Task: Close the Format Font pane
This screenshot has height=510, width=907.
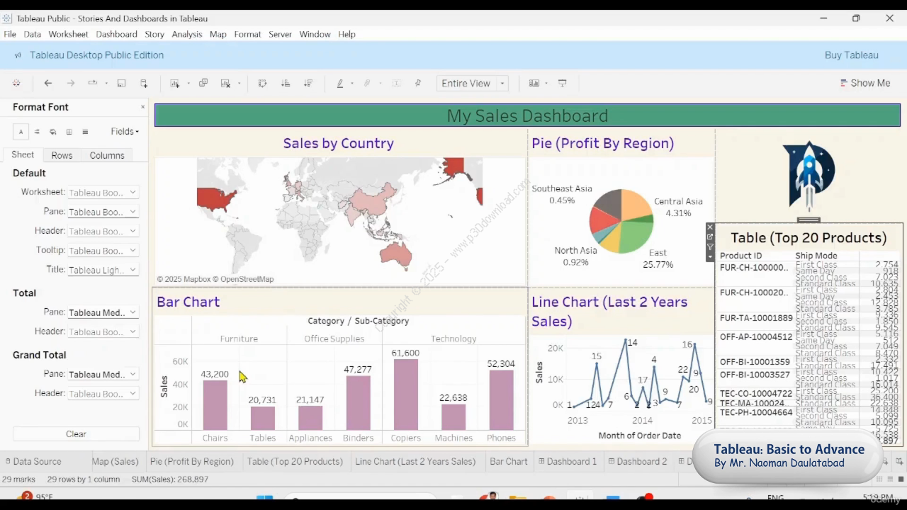Action: click(x=142, y=107)
